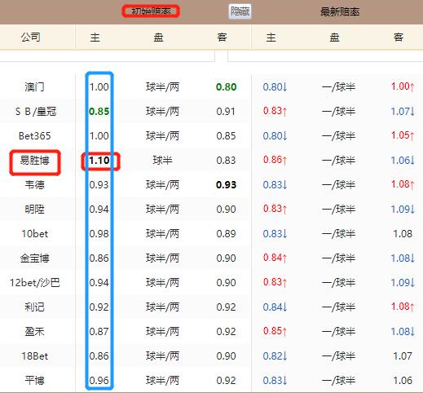Select the 最新赔率 header label

pos(340,11)
